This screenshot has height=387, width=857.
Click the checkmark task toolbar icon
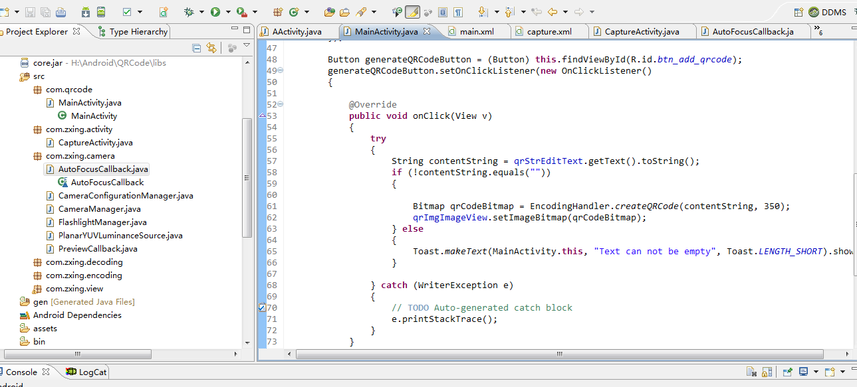(x=128, y=12)
